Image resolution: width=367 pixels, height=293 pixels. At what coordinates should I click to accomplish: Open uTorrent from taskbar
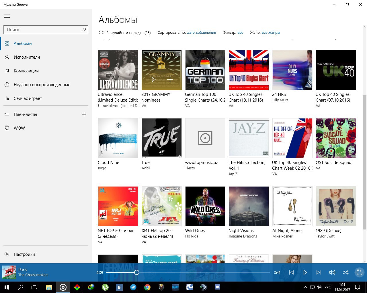pos(105,287)
